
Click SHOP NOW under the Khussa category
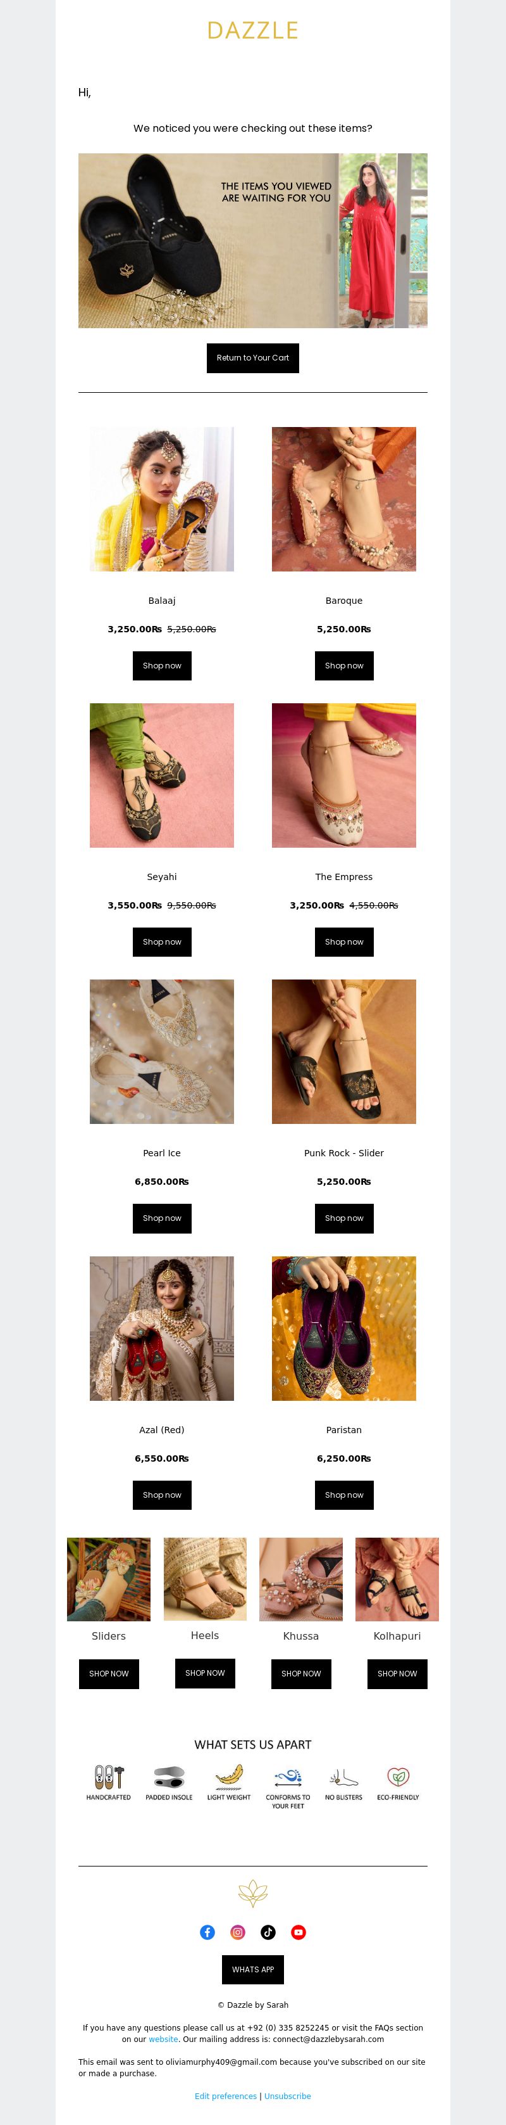[302, 1674]
